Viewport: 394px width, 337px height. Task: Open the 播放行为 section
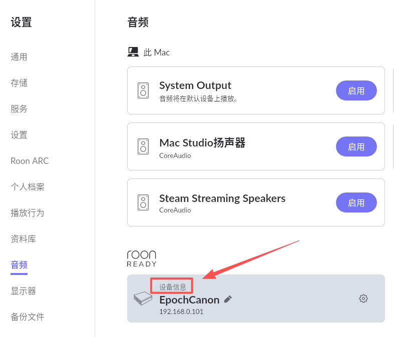[28, 213]
